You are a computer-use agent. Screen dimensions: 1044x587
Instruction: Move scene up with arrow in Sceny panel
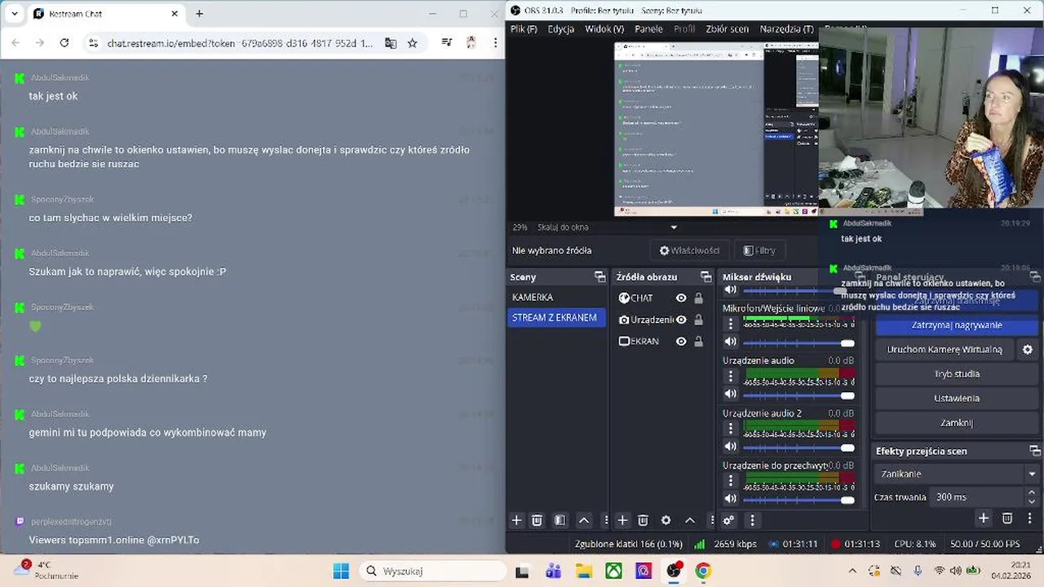584,520
